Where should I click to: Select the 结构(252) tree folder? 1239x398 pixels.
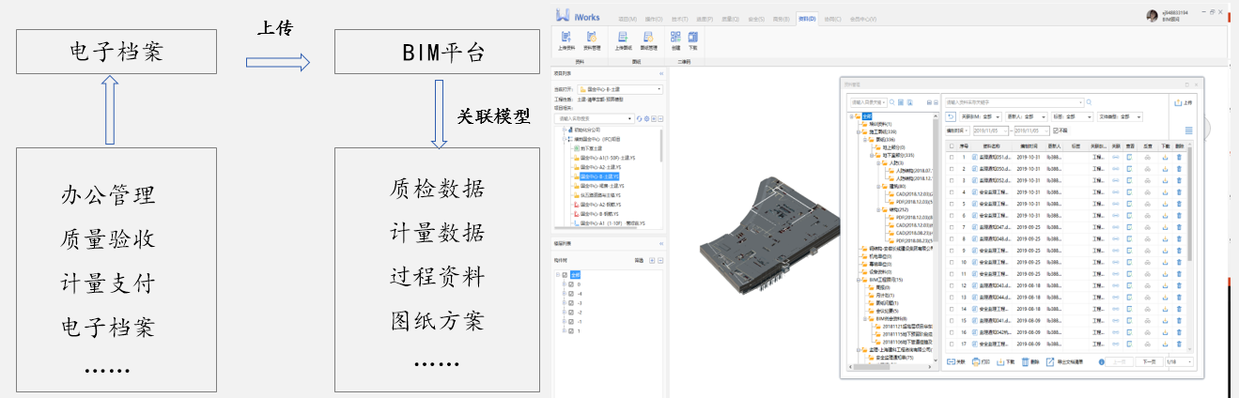coord(896,210)
